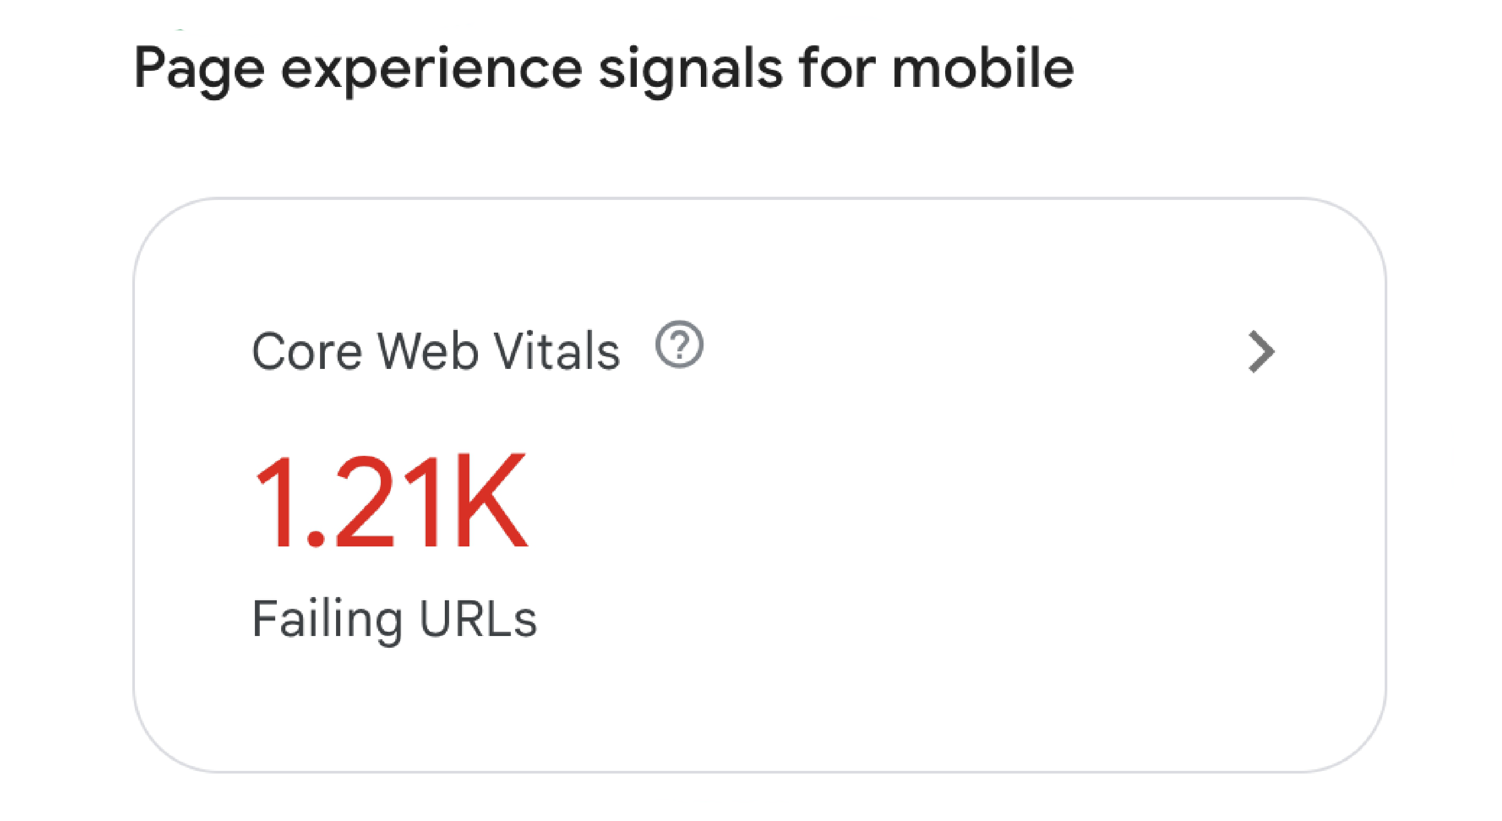The width and height of the screenshot is (1502, 821).
Task: Open the Core Web Vitals card
Action: 759,485
